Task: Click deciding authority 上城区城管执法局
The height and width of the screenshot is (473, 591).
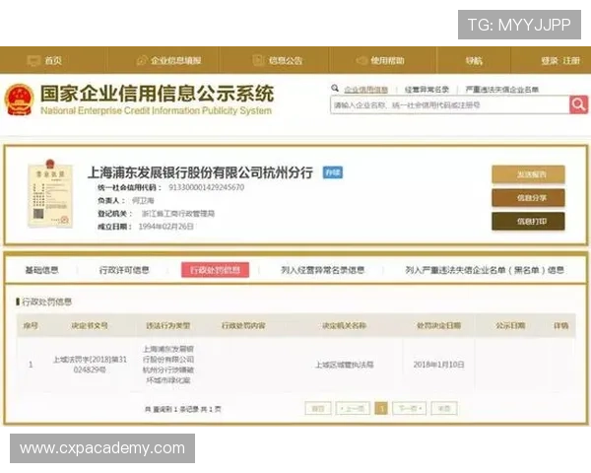Action: pyautogui.click(x=344, y=365)
